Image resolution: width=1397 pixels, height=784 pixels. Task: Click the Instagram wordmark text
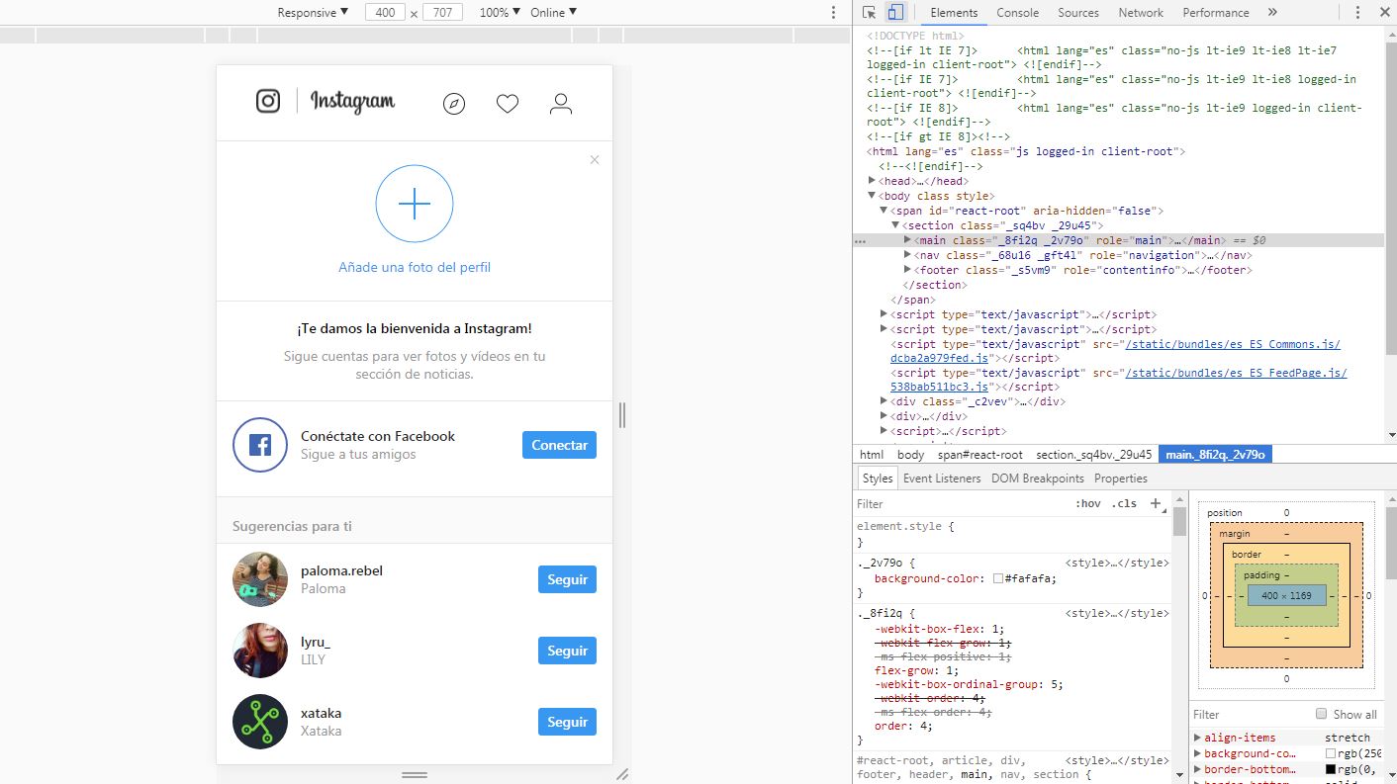(x=352, y=101)
